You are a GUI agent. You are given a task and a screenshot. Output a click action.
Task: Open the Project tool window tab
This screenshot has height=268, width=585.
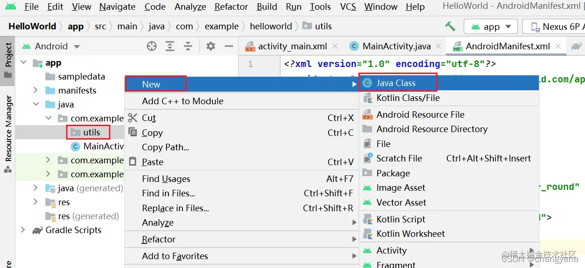(8, 61)
